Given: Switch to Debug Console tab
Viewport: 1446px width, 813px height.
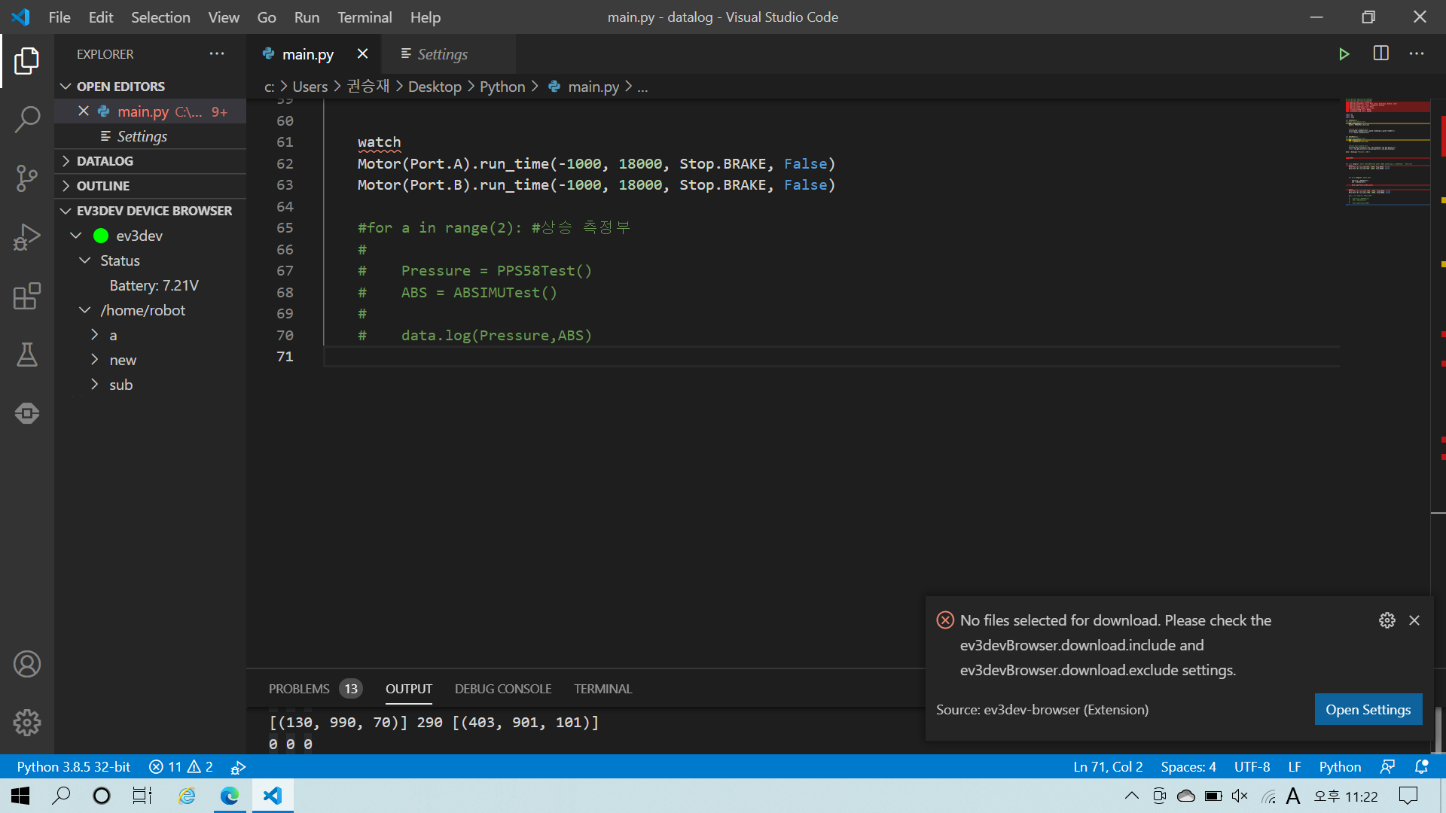Looking at the screenshot, I should (503, 689).
